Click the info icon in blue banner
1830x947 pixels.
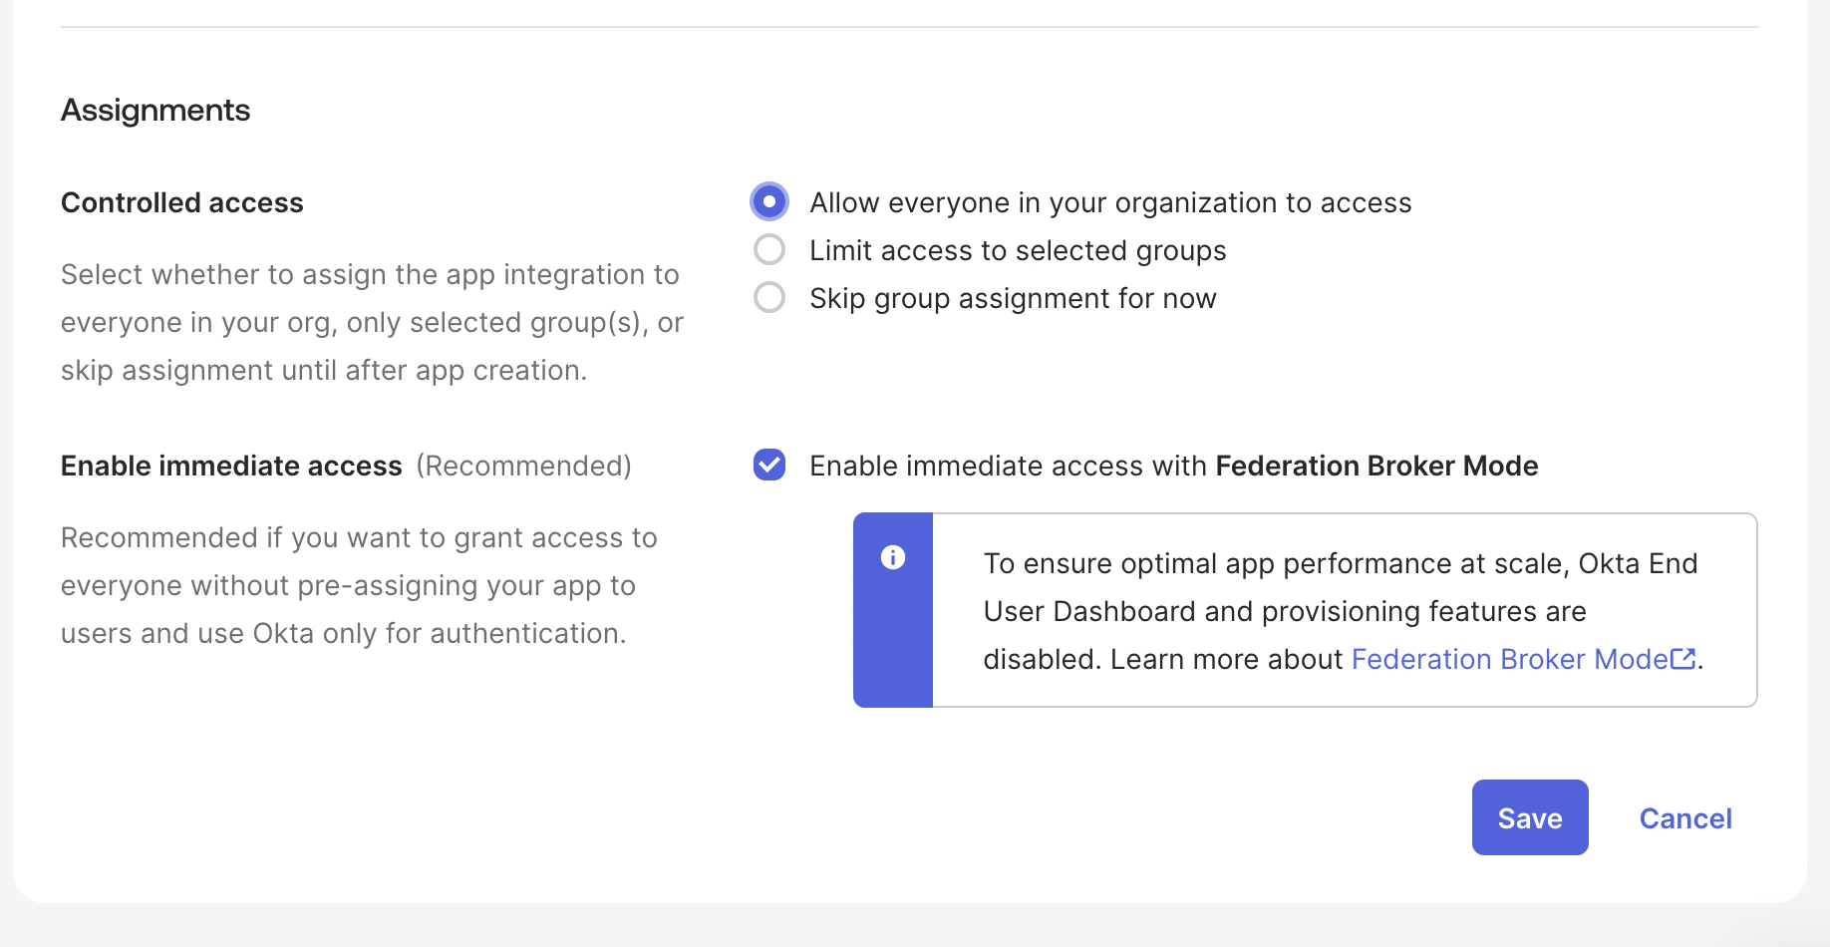893,557
